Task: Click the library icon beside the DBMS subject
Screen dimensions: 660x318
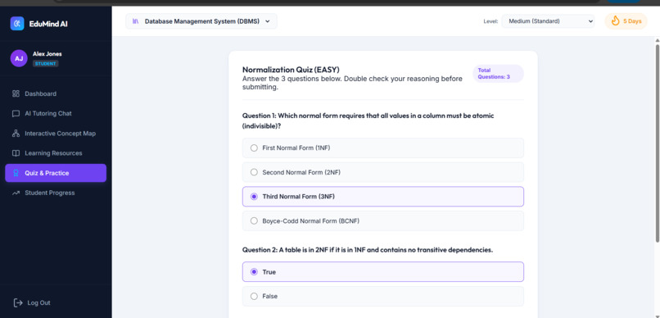Action: click(136, 21)
